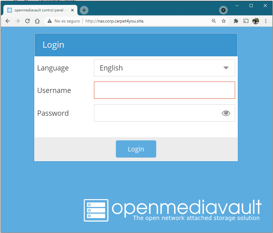Toggle password visibility eye icon
Image resolution: width=273 pixels, height=233 pixels.
pos(226,113)
